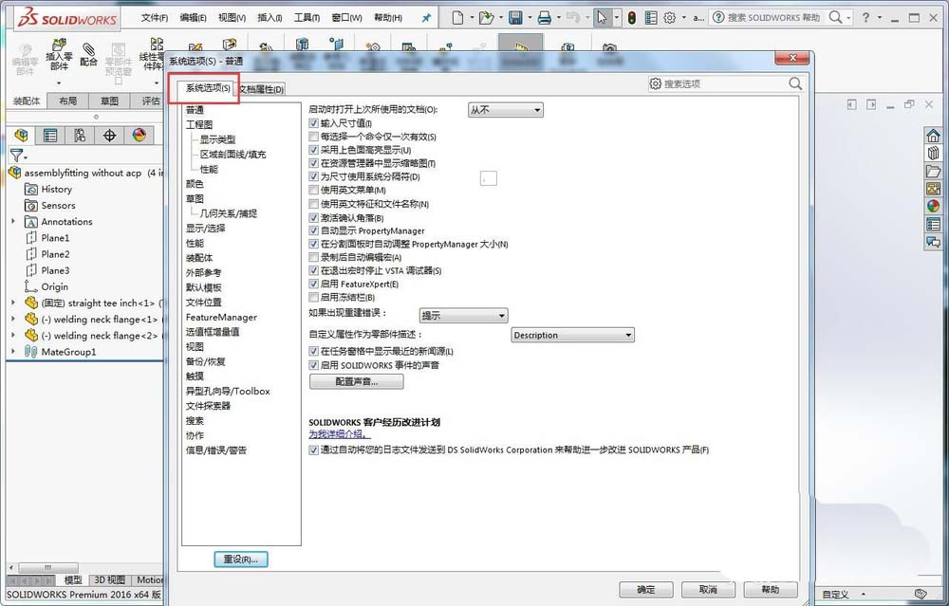Enable 使用英文特征和文件名称 checkbox
949x606 pixels.
pos(313,204)
